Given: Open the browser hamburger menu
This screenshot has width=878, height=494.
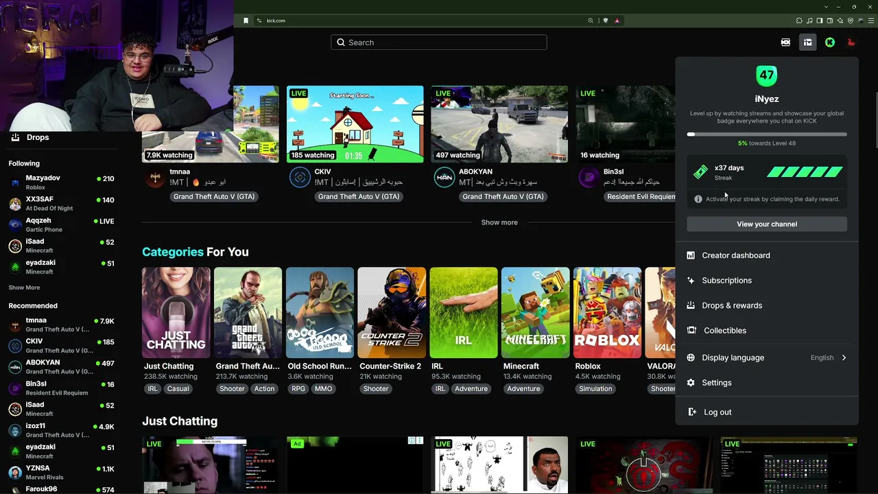Looking at the screenshot, I should (872, 21).
